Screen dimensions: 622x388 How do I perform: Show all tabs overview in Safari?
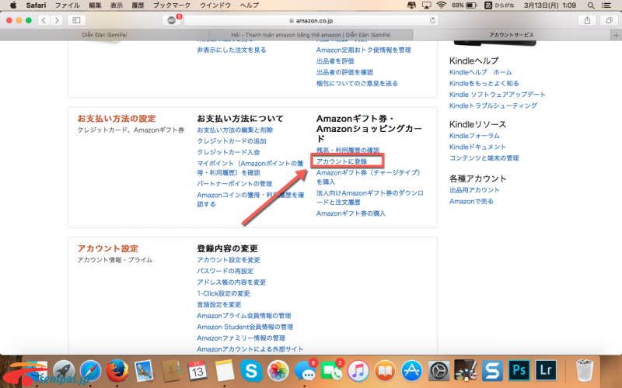coord(610,20)
